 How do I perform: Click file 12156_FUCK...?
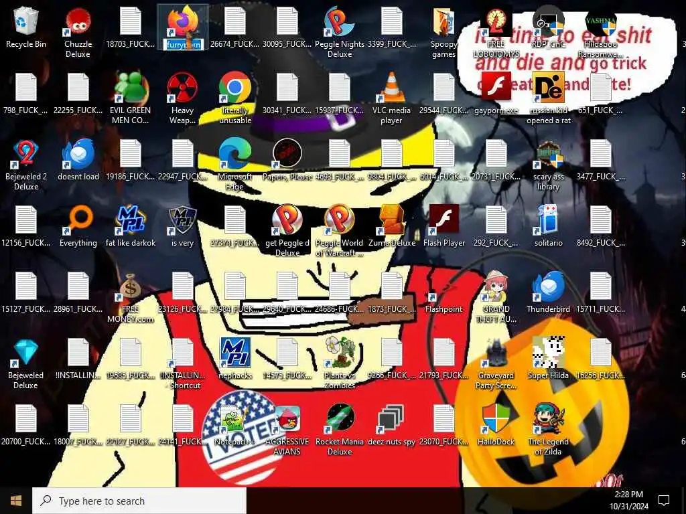click(x=26, y=220)
